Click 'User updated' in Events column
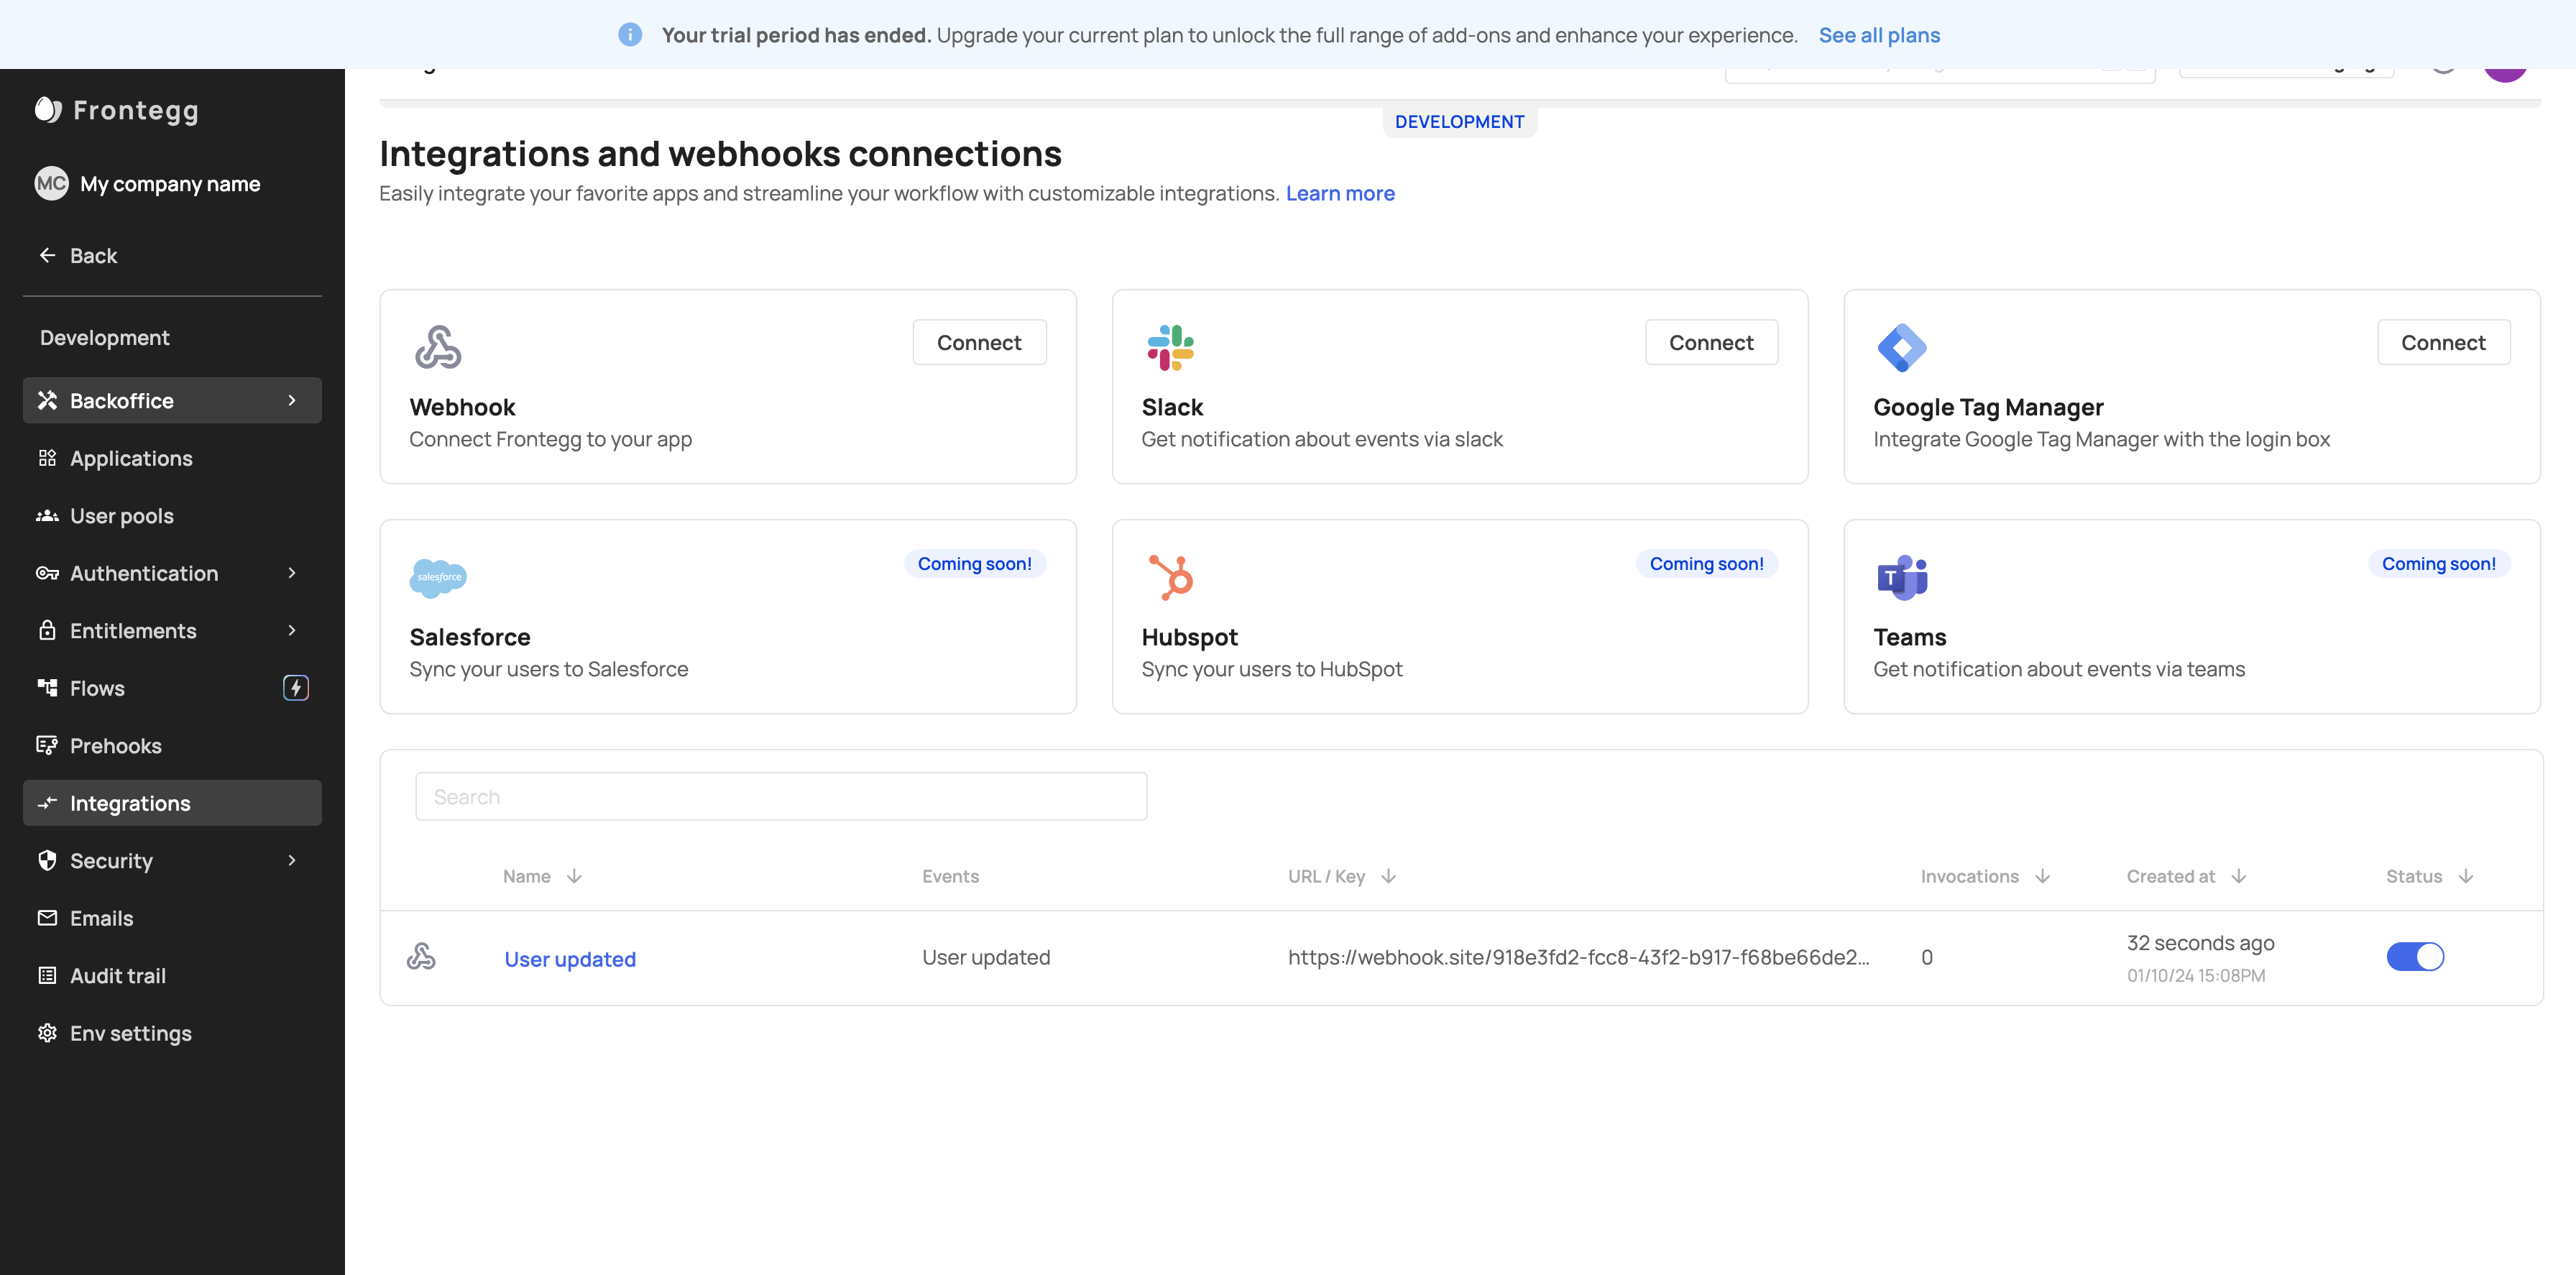This screenshot has width=2576, height=1275. click(985, 957)
